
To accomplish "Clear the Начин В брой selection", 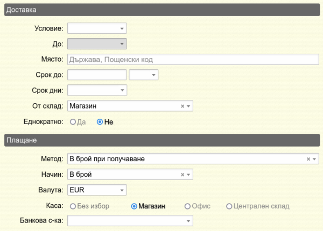I will pyautogui.click(x=182, y=175).
